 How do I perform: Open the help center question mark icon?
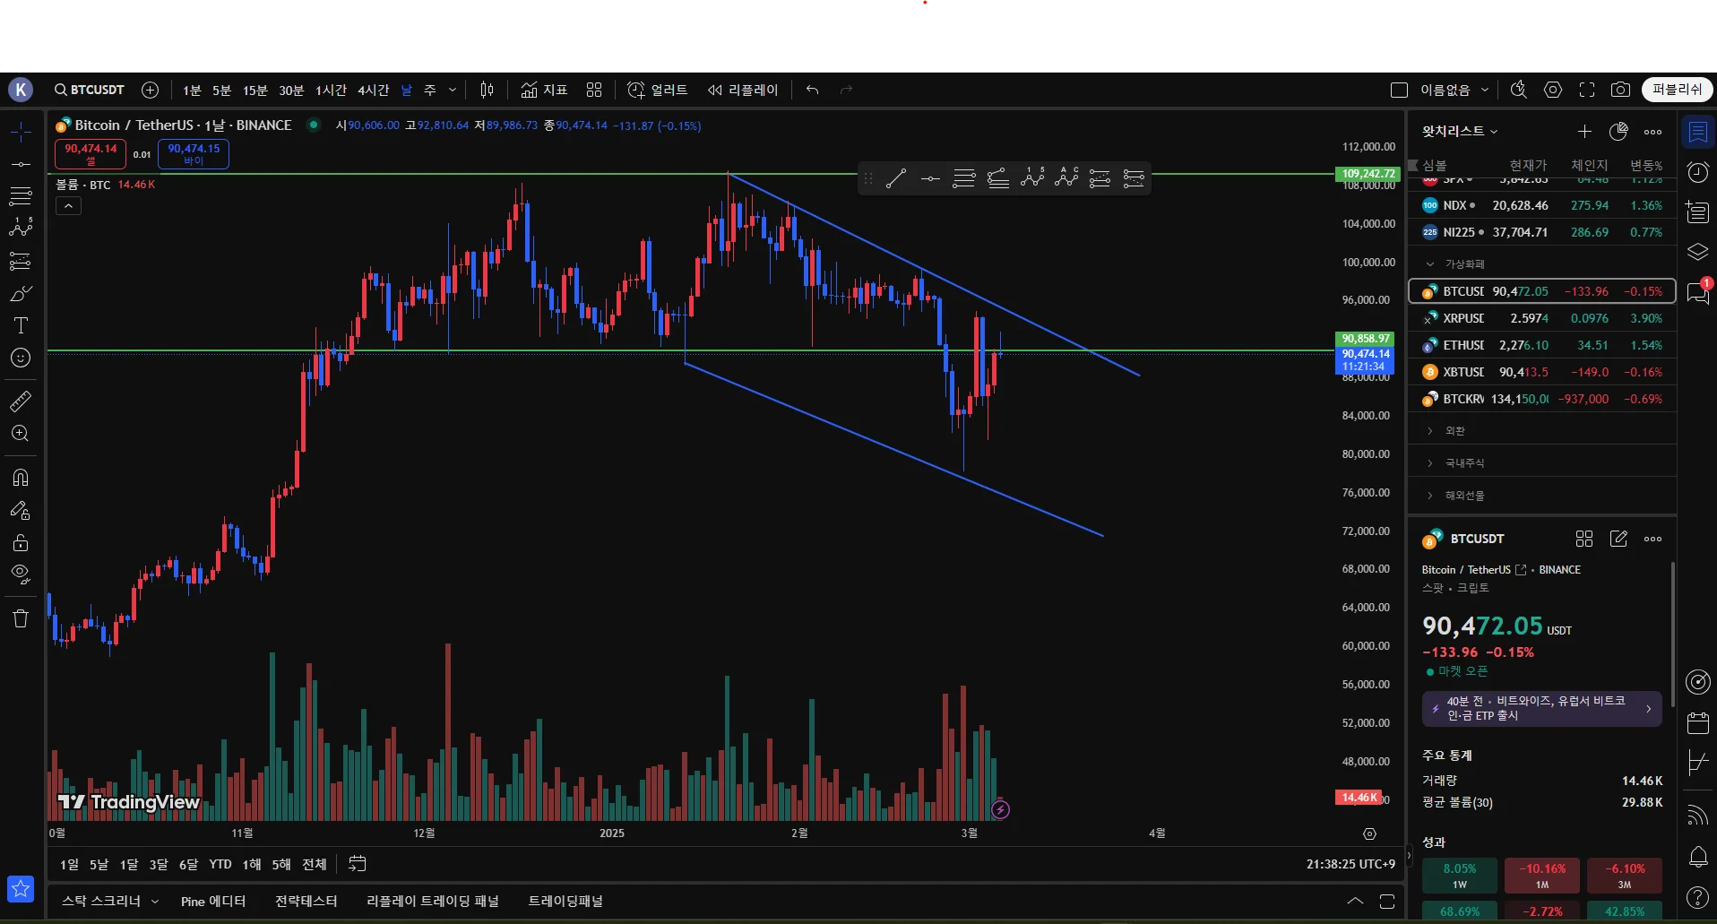1697,897
